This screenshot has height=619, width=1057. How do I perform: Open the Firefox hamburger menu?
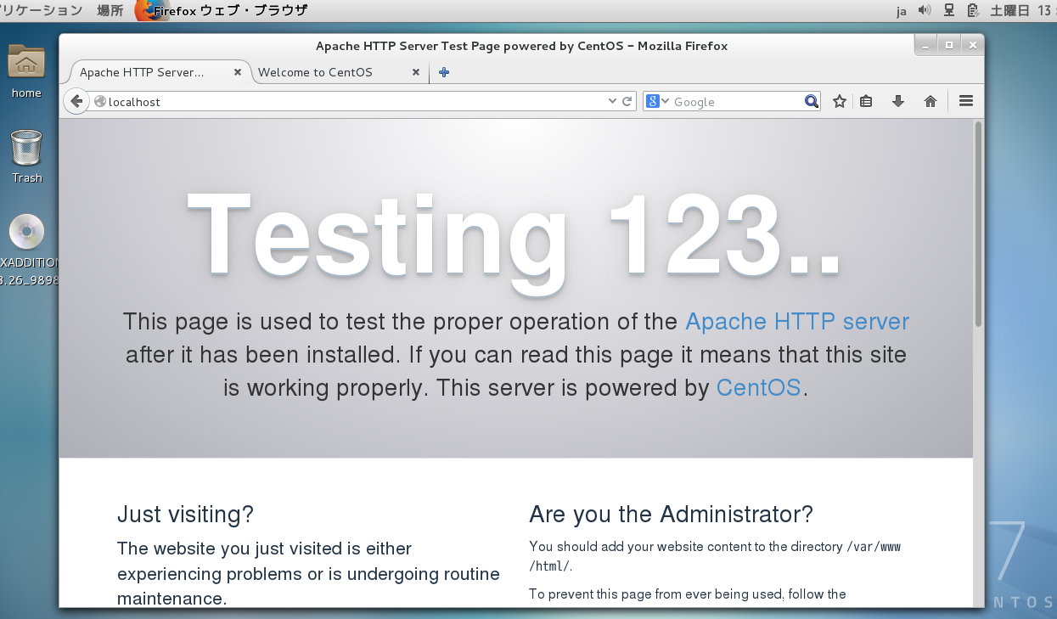click(x=965, y=101)
